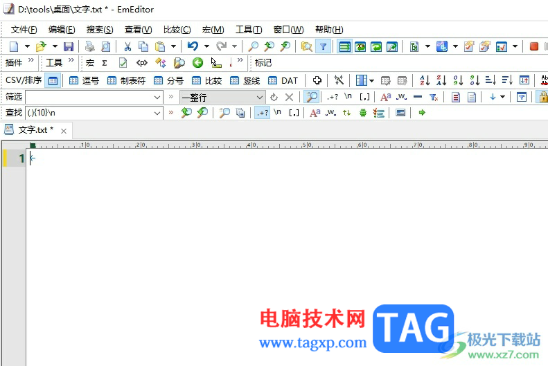This screenshot has height=366, width=548.
Task: Toggle regex .+? in filter bar
Action: [333, 97]
